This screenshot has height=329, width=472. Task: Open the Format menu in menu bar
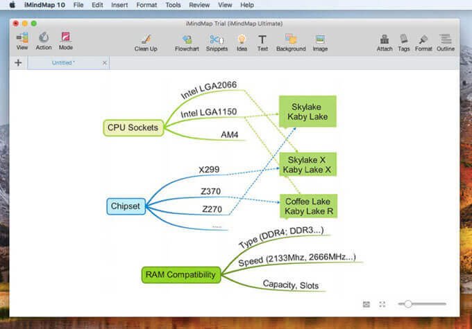click(146, 5)
